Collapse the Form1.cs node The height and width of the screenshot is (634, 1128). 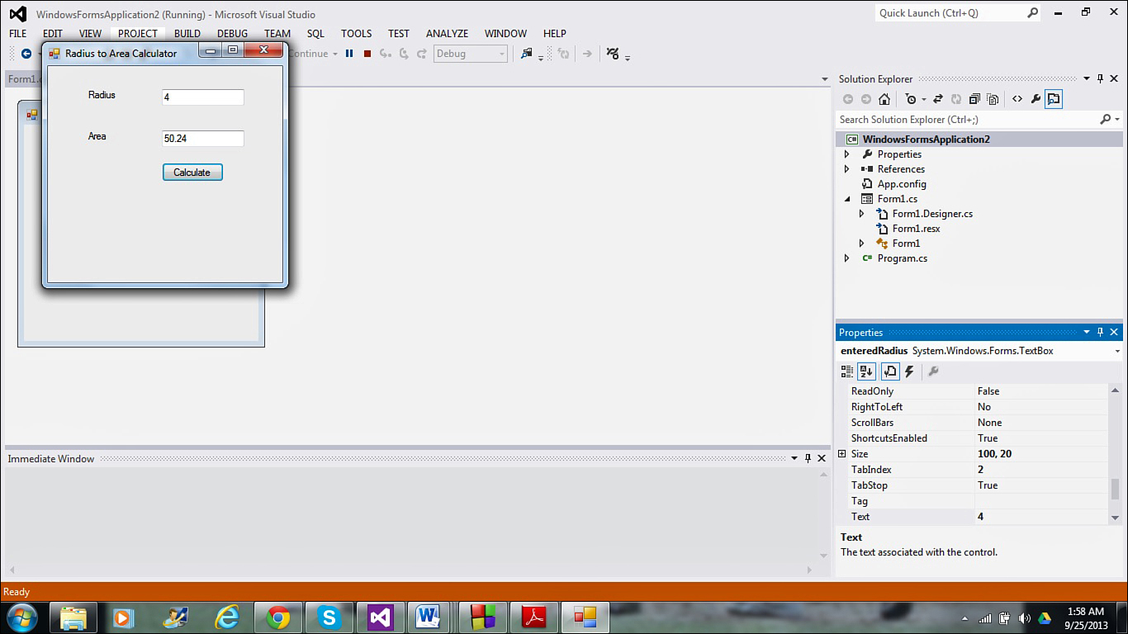846,199
